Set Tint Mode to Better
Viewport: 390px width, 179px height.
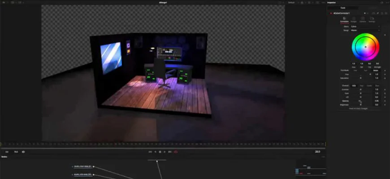point(375,71)
